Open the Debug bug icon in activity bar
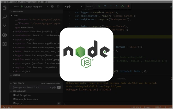 (4, 35)
